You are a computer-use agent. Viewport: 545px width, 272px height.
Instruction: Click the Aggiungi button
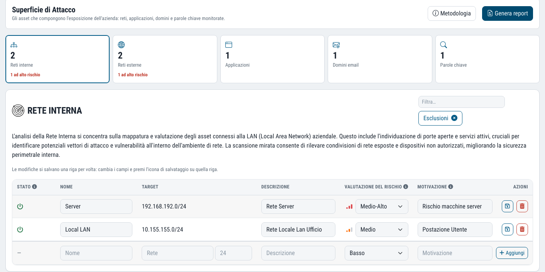coord(512,253)
